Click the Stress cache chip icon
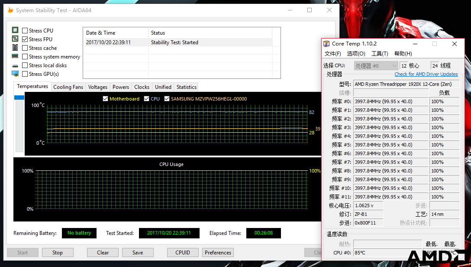 [x=15, y=48]
